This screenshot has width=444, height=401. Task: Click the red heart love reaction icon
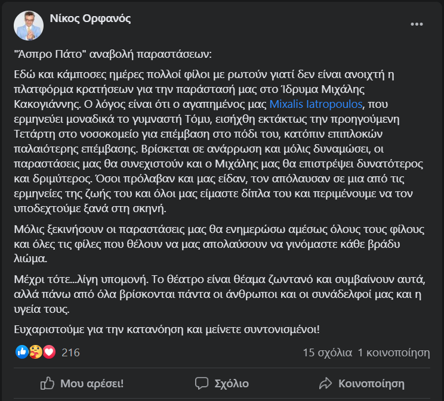[x=49, y=352]
